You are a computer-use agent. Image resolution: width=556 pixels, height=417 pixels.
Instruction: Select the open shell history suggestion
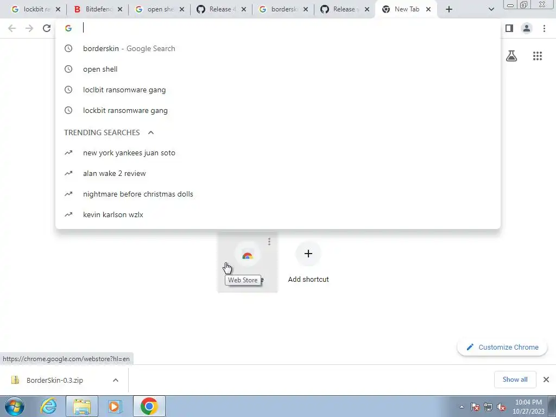pyautogui.click(x=278, y=69)
